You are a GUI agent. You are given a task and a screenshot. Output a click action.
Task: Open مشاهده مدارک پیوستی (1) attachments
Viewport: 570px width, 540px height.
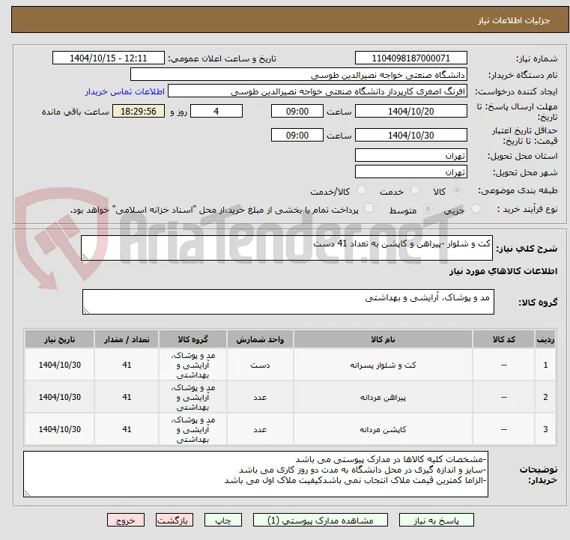click(x=321, y=520)
